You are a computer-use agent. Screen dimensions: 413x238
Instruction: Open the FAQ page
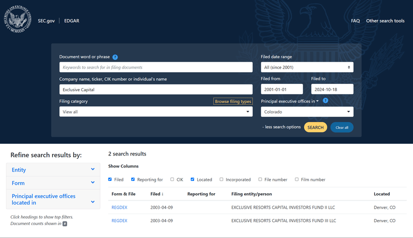tap(355, 21)
